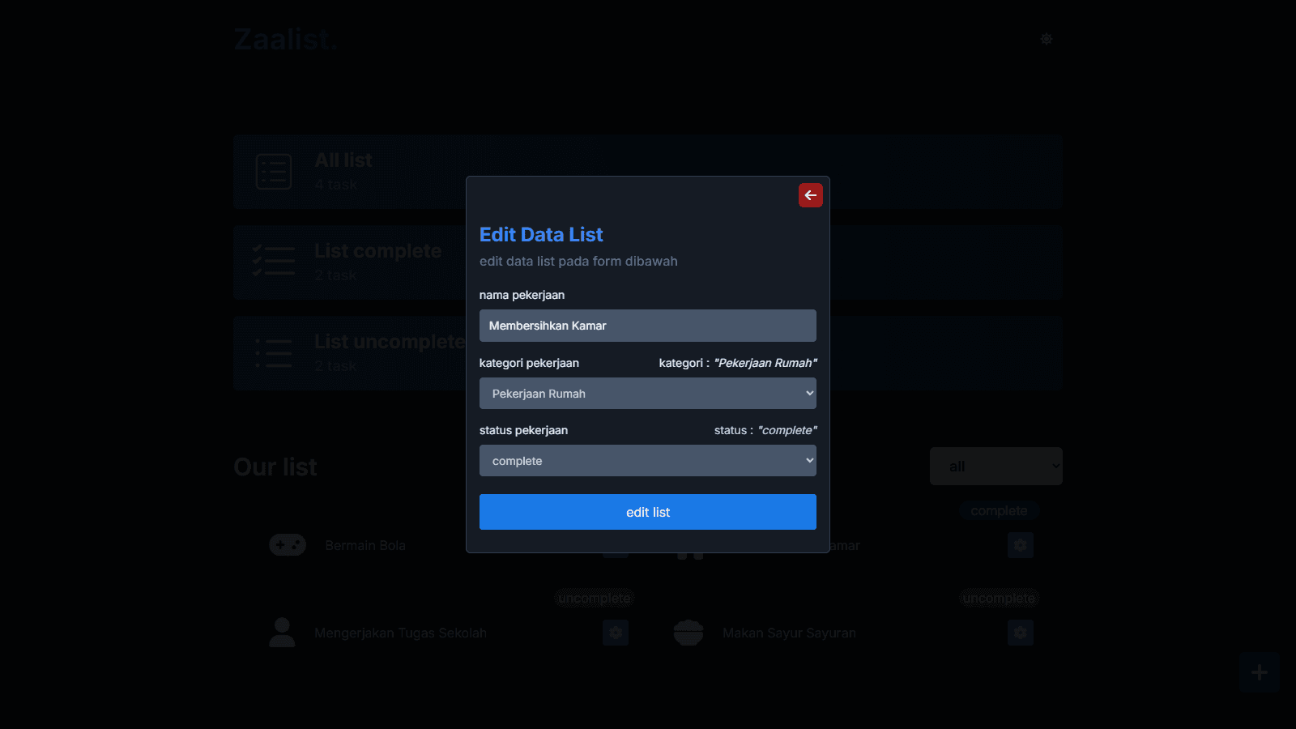
Task: Click the red back arrow on the modal
Action: coord(810,194)
